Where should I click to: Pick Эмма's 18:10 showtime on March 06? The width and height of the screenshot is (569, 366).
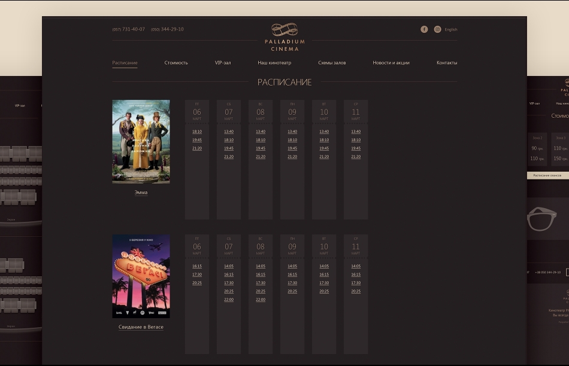[197, 132]
